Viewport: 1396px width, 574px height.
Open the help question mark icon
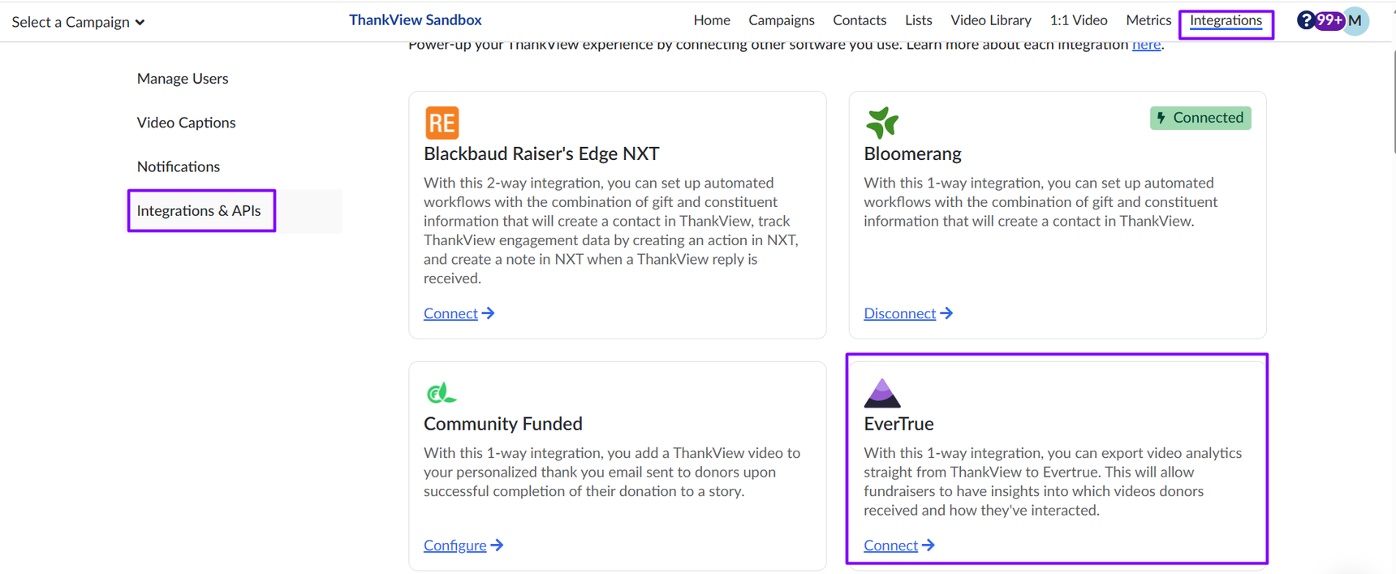pos(1305,20)
